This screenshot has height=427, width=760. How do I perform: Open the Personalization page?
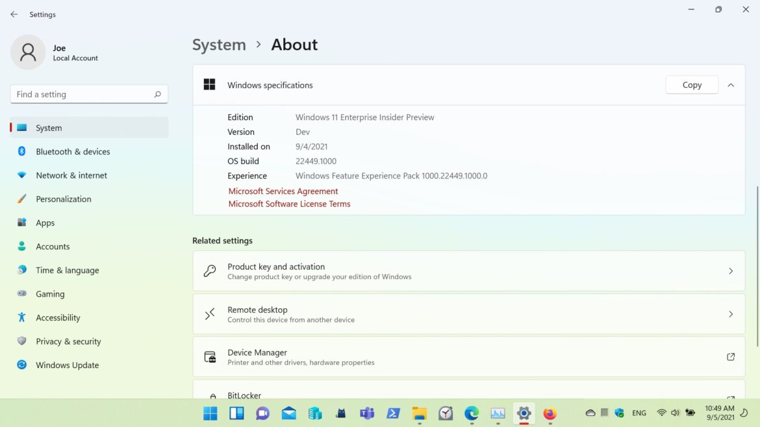[x=63, y=199]
